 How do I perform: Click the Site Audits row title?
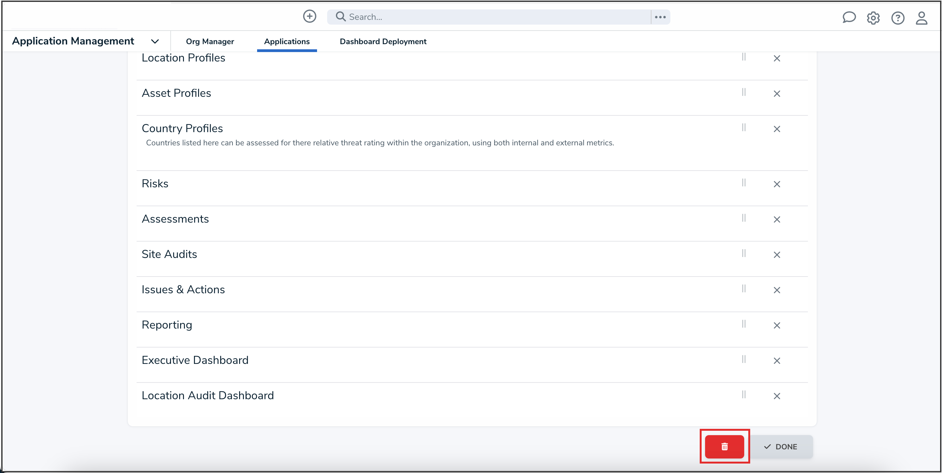(x=169, y=254)
